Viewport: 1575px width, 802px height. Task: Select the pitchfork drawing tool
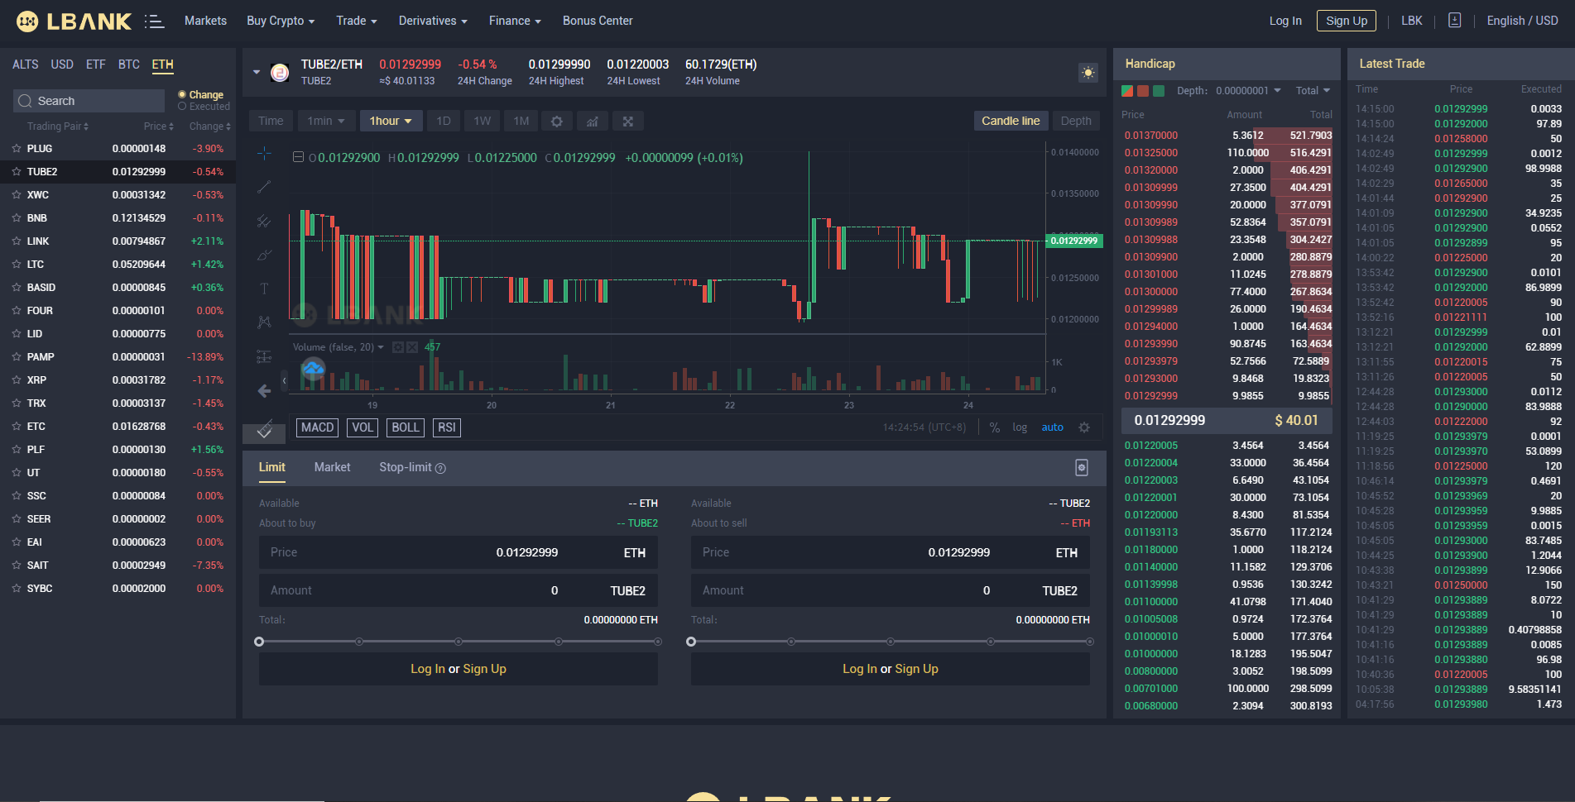pos(264,221)
